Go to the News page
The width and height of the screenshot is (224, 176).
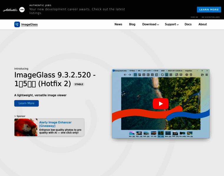118,24
